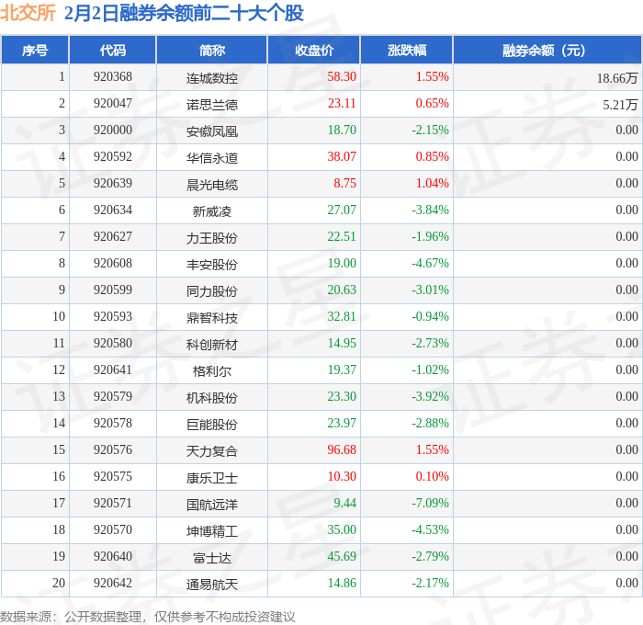Screen dimensions: 643x625
Task: Select stock code 920640
Action: pos(113,557)
